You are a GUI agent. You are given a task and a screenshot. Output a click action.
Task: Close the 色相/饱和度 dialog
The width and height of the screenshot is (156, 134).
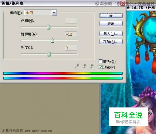(x=123, y=3)
